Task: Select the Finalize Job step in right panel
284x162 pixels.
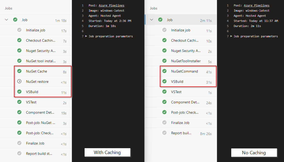Action: (180, 122)
